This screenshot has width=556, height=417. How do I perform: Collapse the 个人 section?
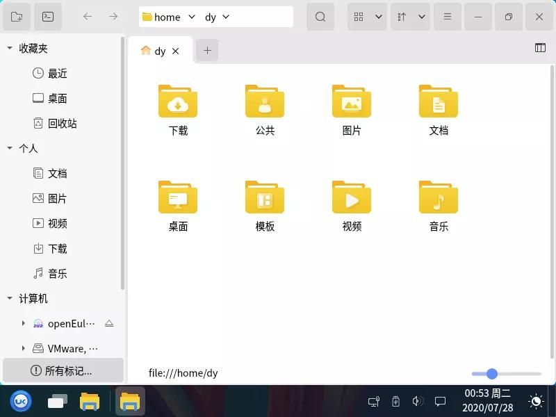coord(10,148)
